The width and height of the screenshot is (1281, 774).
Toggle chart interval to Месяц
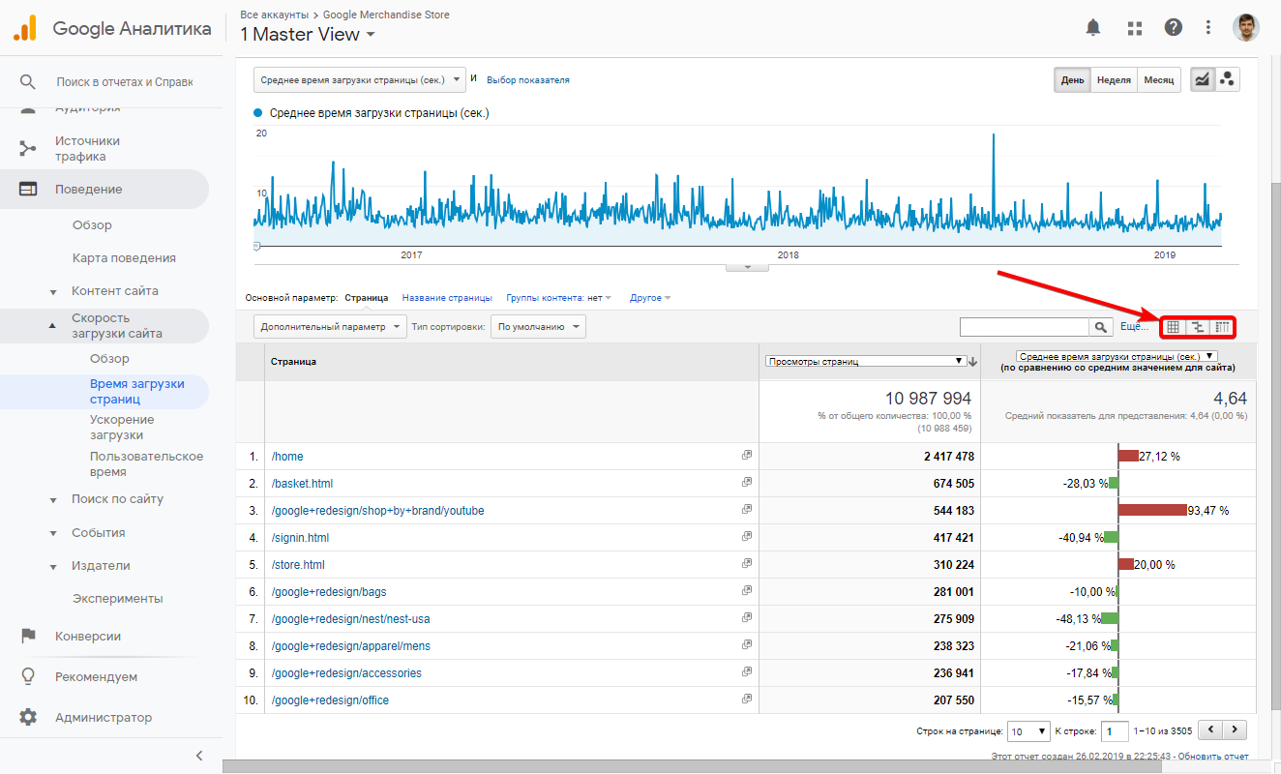tap(1159, 80)
